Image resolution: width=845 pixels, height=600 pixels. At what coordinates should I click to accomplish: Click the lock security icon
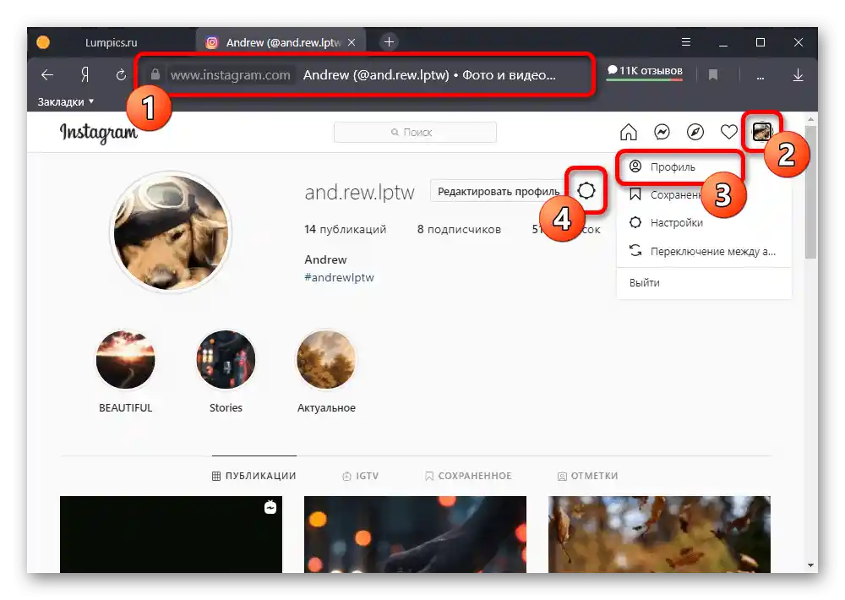[155, 74]
